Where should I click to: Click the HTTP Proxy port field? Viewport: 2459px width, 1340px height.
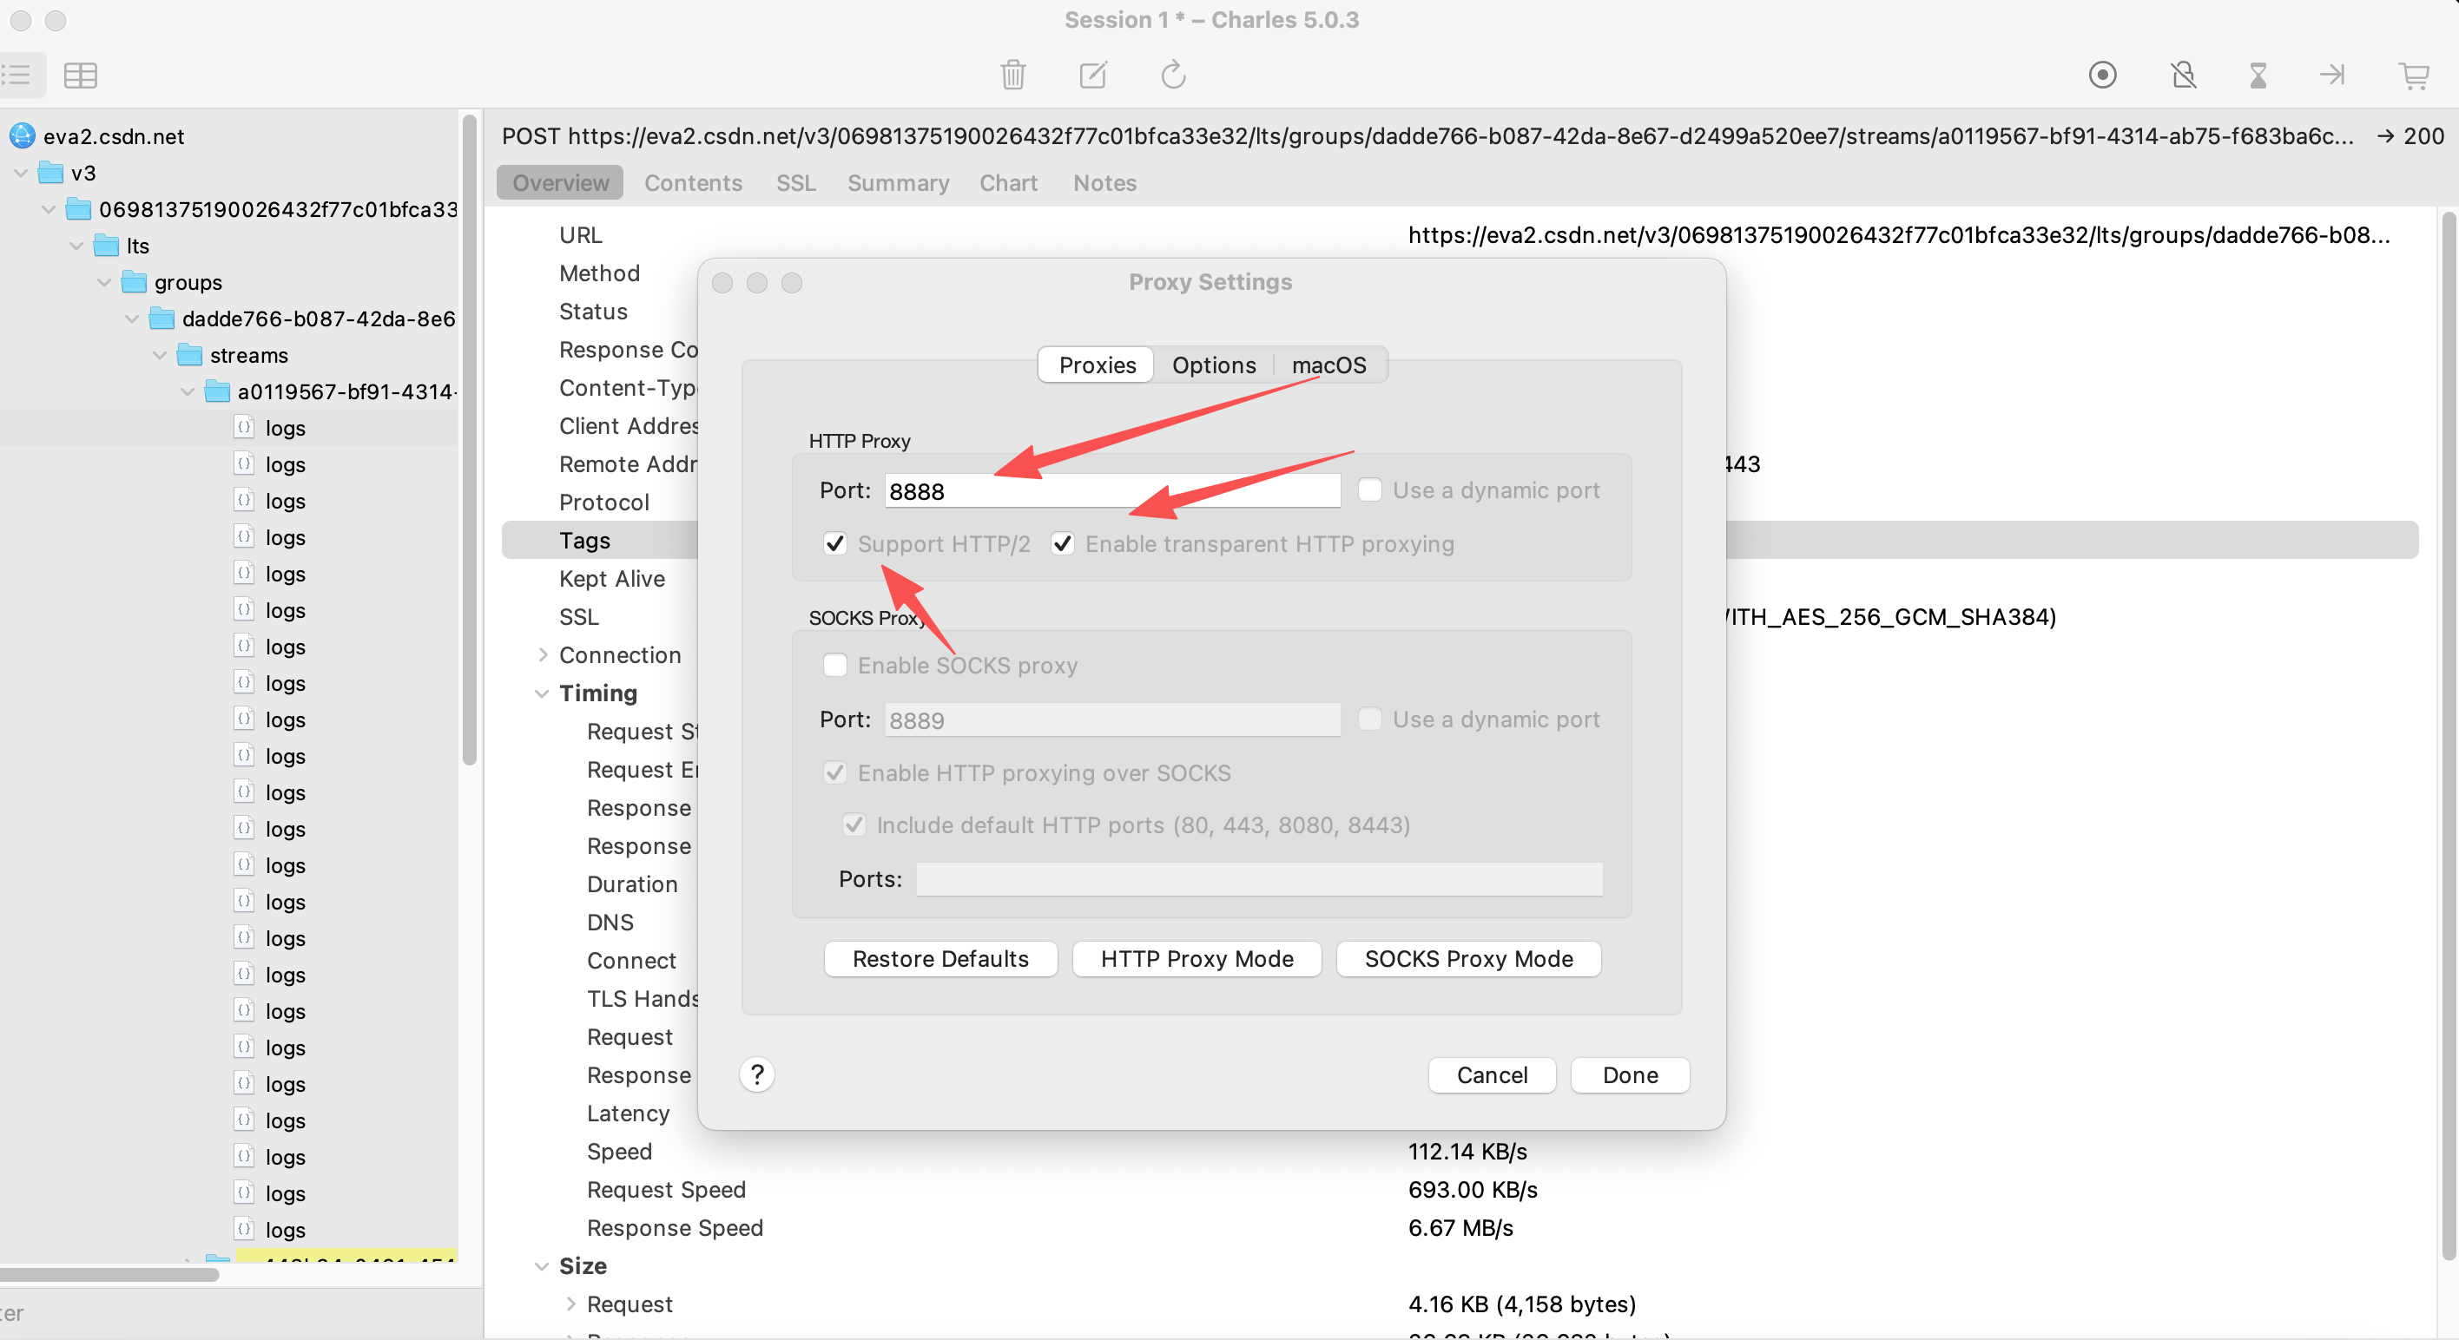tap(1111, 491)
